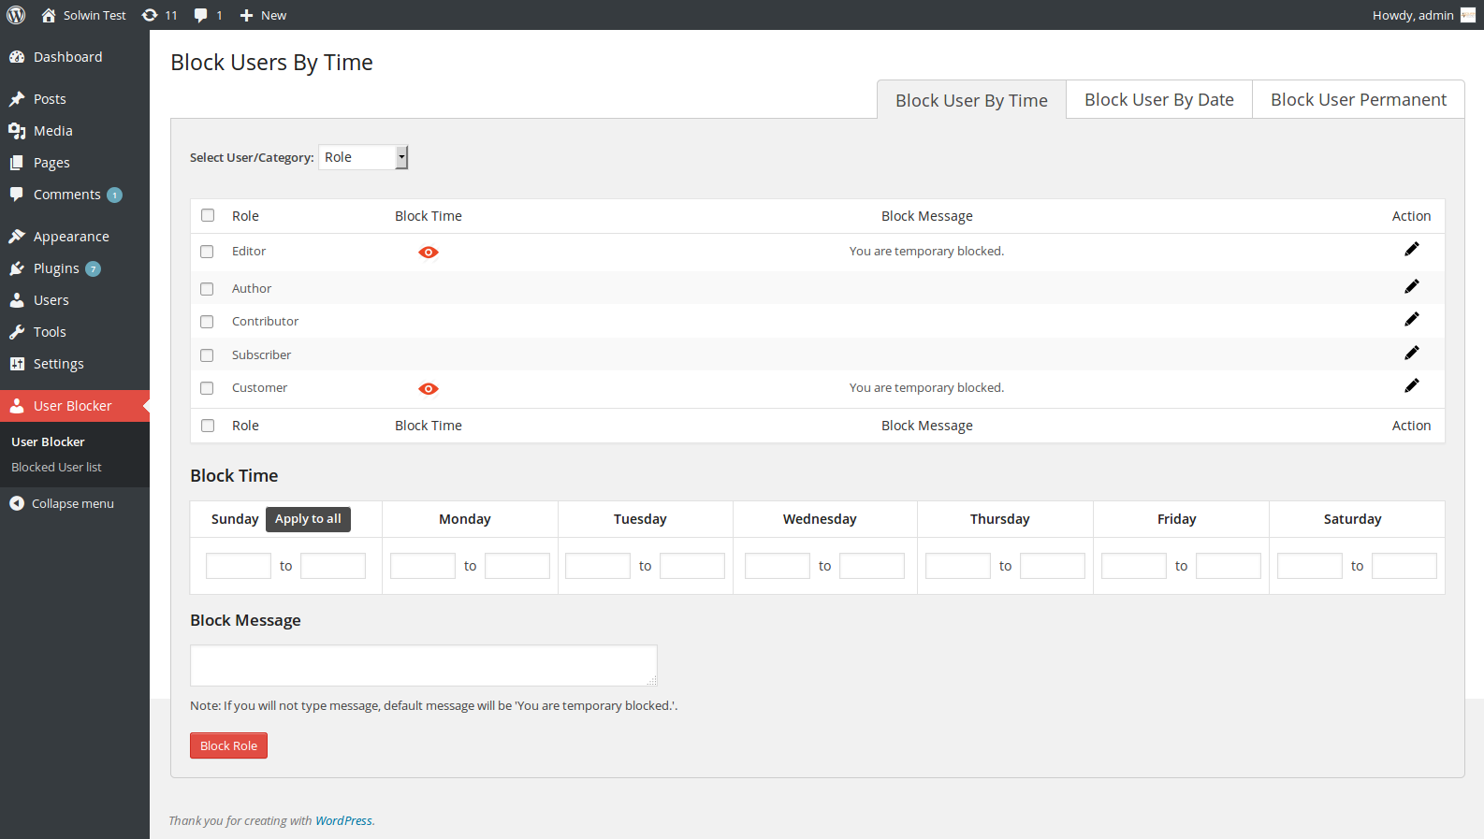The width and height of the screenshot is (1484, 839).
Task: Click the User Blocker menu icon
Action: click(17, 406)
